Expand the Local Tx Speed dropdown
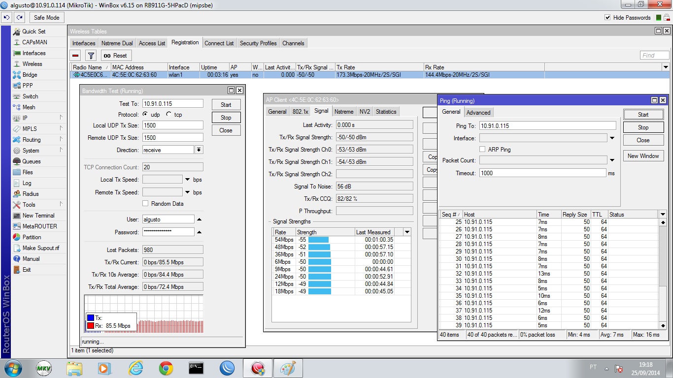Image resolution: width=673 pixels, height=378 pixels. (187, 180)
